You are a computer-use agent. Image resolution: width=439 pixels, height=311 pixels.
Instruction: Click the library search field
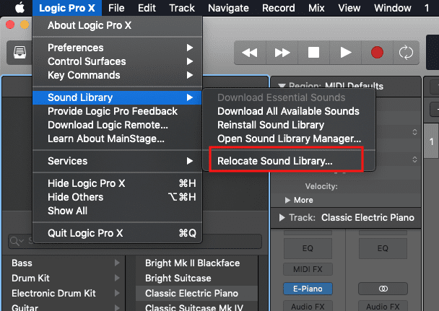135,241
